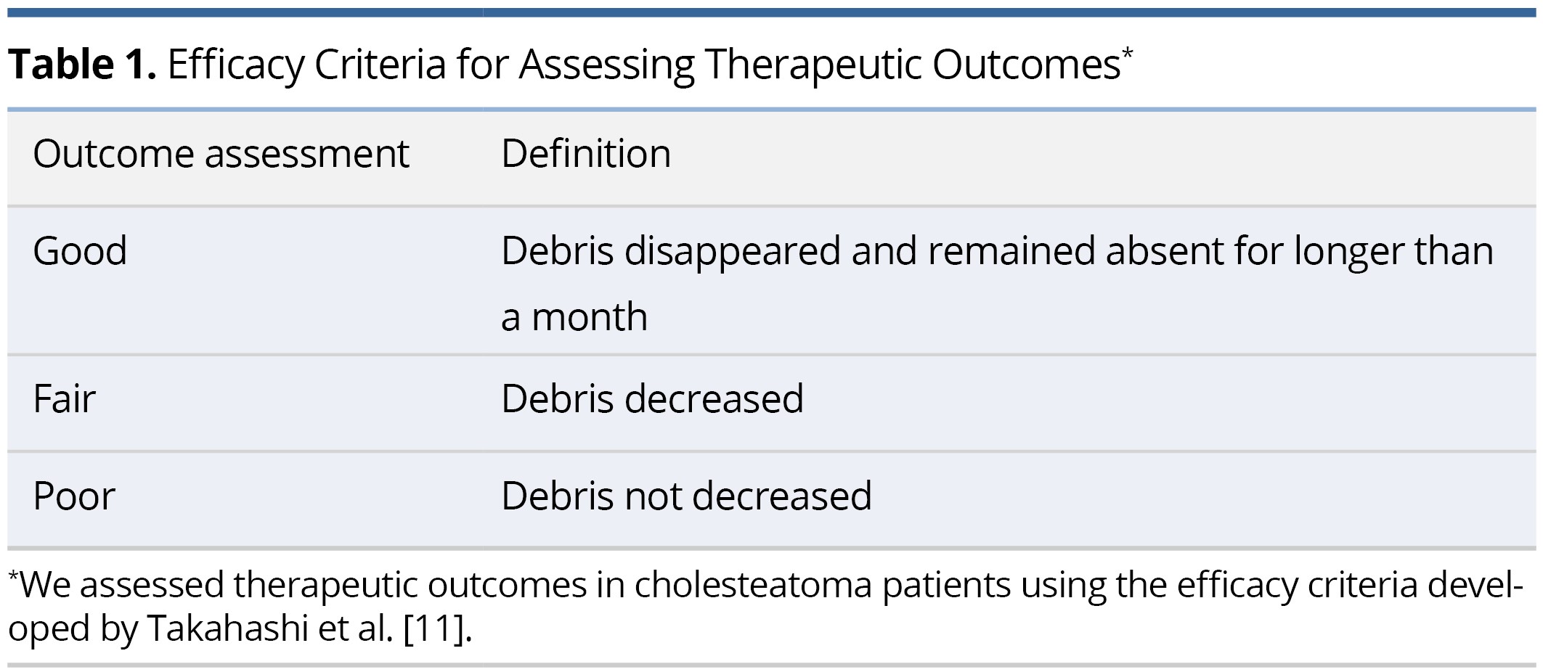Click the footnote asterisk before We assessed
The width and height of the screenshot is (1543, 672).
13,576
